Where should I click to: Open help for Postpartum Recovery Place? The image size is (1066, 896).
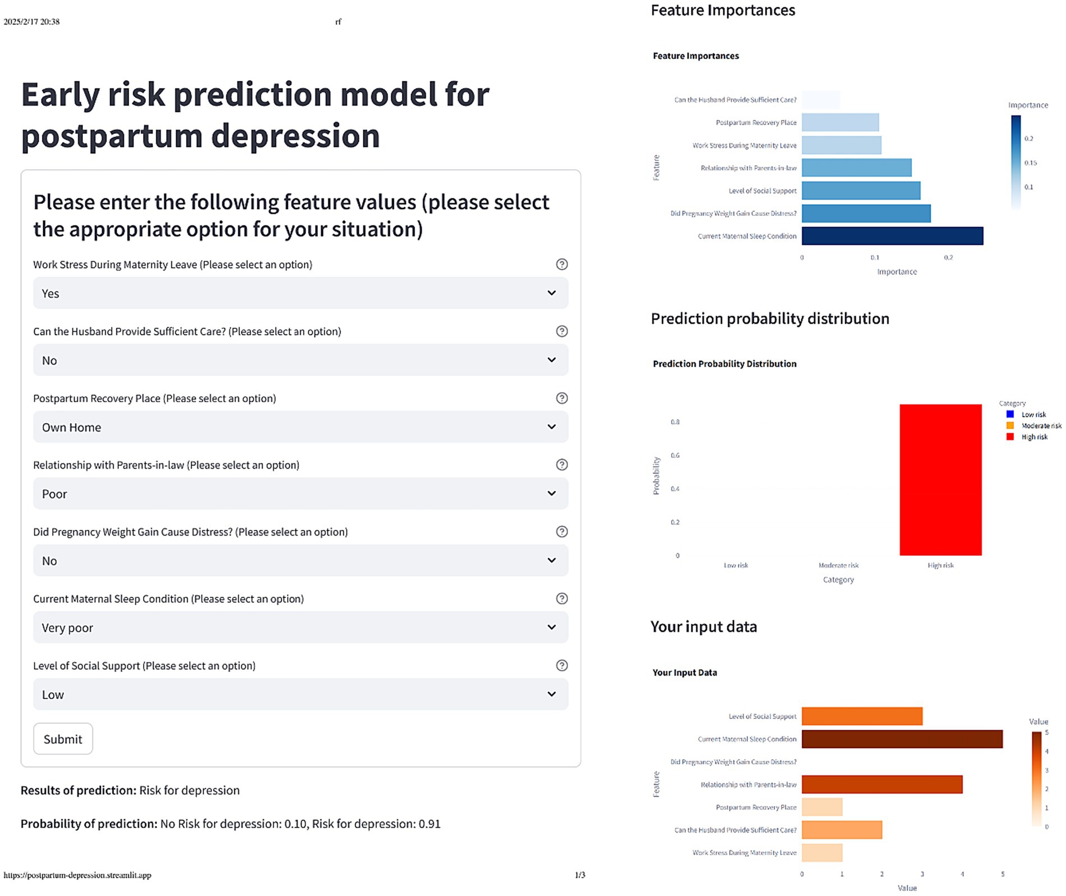coord(562,398)
